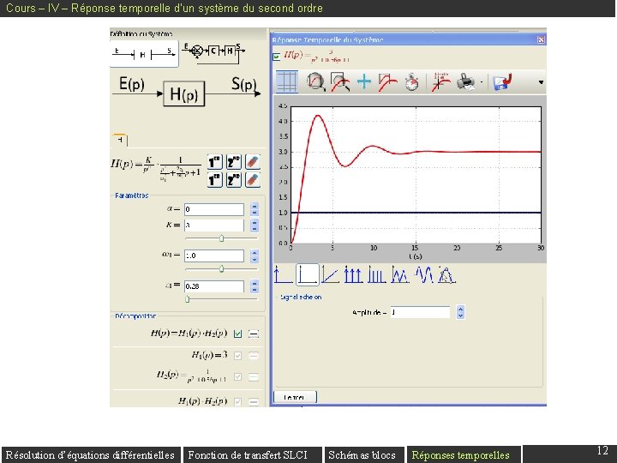Toggle the H2(p) decomposition checkbox

pyautogui.click(x=237, y=376)
